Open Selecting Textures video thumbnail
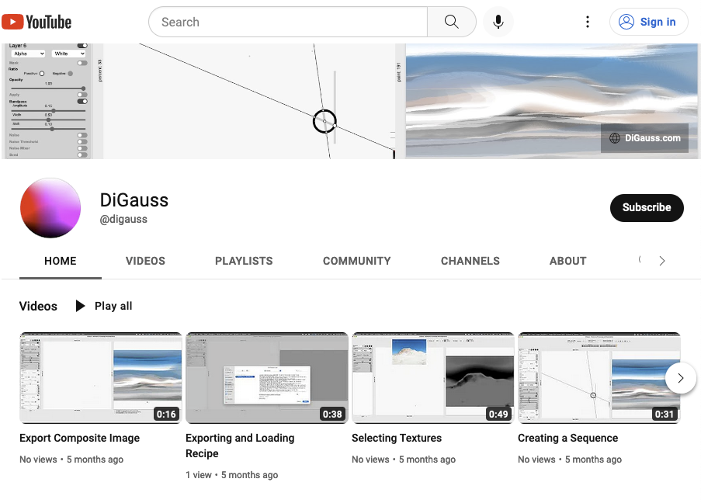 click(432, 378)
